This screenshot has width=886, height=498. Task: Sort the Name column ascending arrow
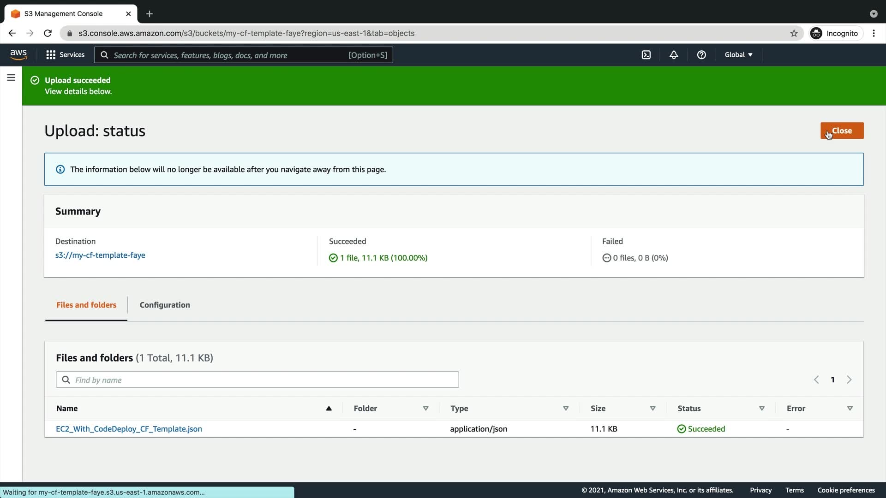[329, 409]
